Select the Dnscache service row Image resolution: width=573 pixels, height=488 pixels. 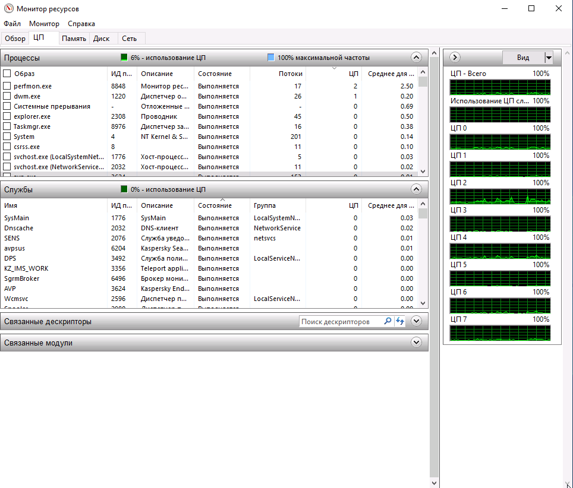210,228
